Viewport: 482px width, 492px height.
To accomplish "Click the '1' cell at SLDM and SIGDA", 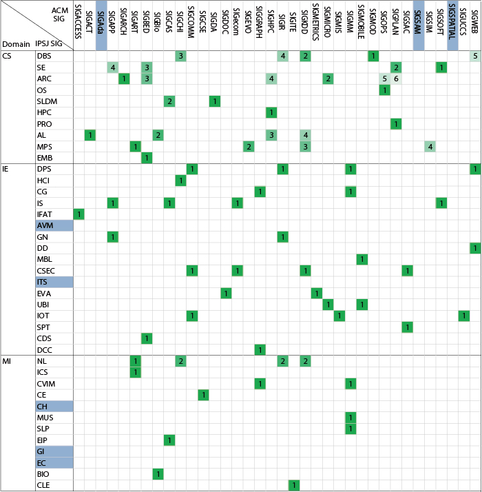I will click(x=215, y=101).
